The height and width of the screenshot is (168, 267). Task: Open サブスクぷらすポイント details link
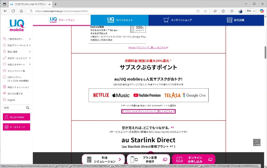point(148,111)
